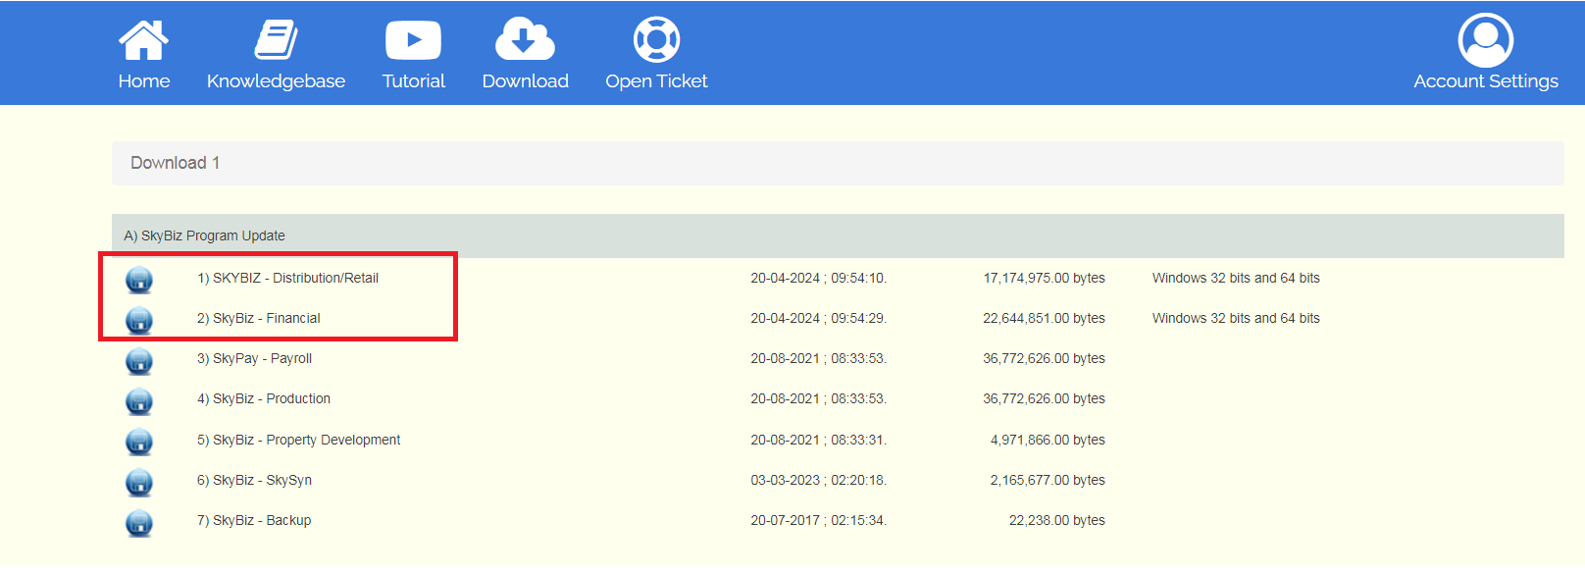Screen dimensions: 1585x575
Task: Click the Tutorial video play icon
Action: point(413,40)
